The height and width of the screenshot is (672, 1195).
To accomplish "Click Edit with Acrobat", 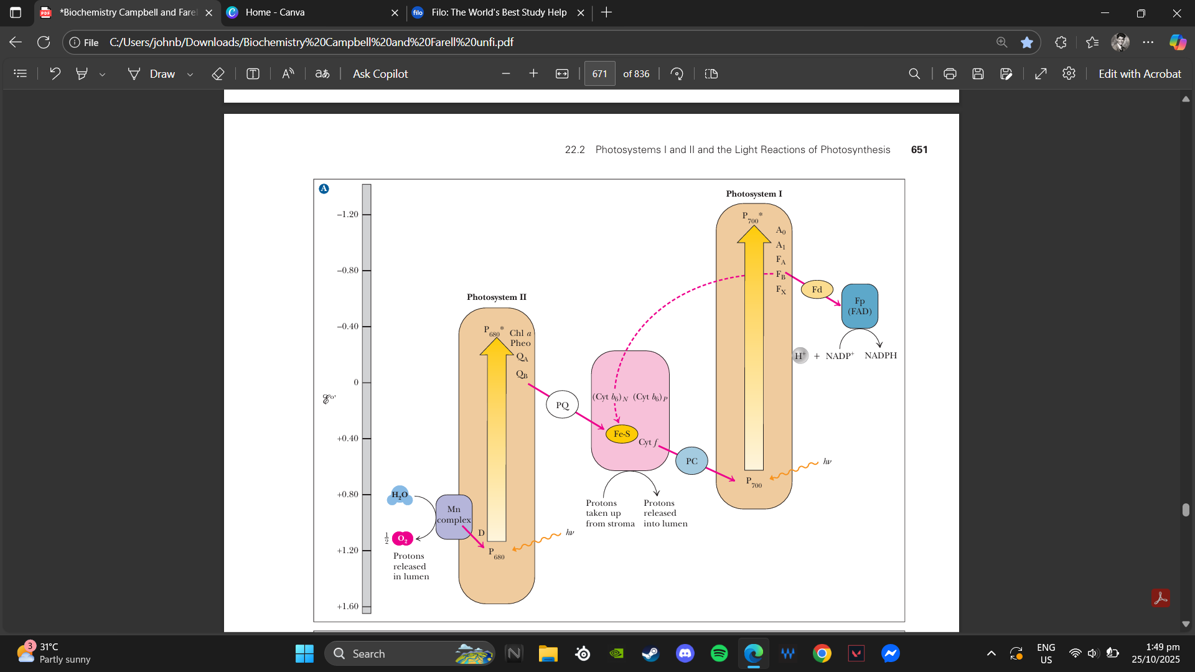I will 1140,73.
